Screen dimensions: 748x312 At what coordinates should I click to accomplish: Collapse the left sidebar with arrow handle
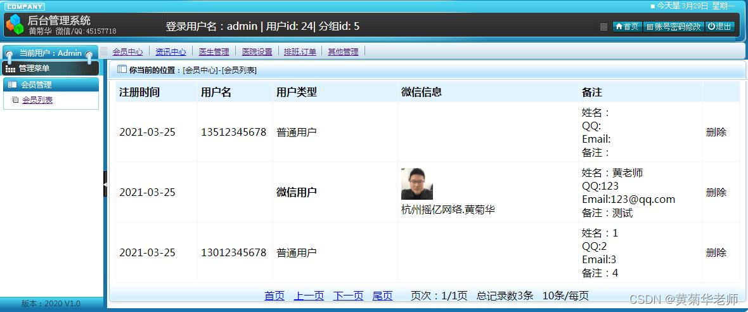(105, 184)
